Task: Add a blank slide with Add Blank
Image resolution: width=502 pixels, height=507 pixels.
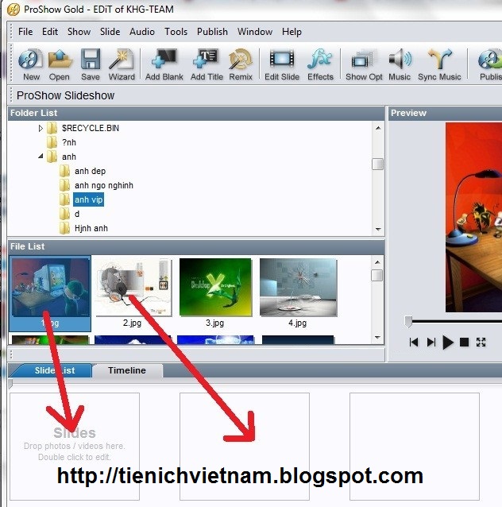Action: point(164,64)
